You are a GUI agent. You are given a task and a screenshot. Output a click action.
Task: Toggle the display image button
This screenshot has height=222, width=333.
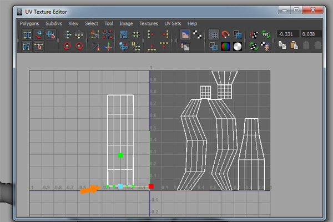[185, 35]
